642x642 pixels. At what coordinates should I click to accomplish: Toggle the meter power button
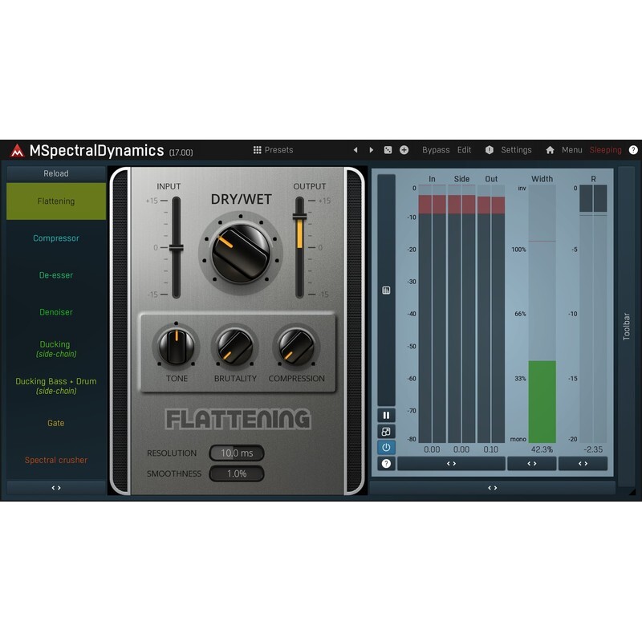pyautogui.click(x=386, y=447)
